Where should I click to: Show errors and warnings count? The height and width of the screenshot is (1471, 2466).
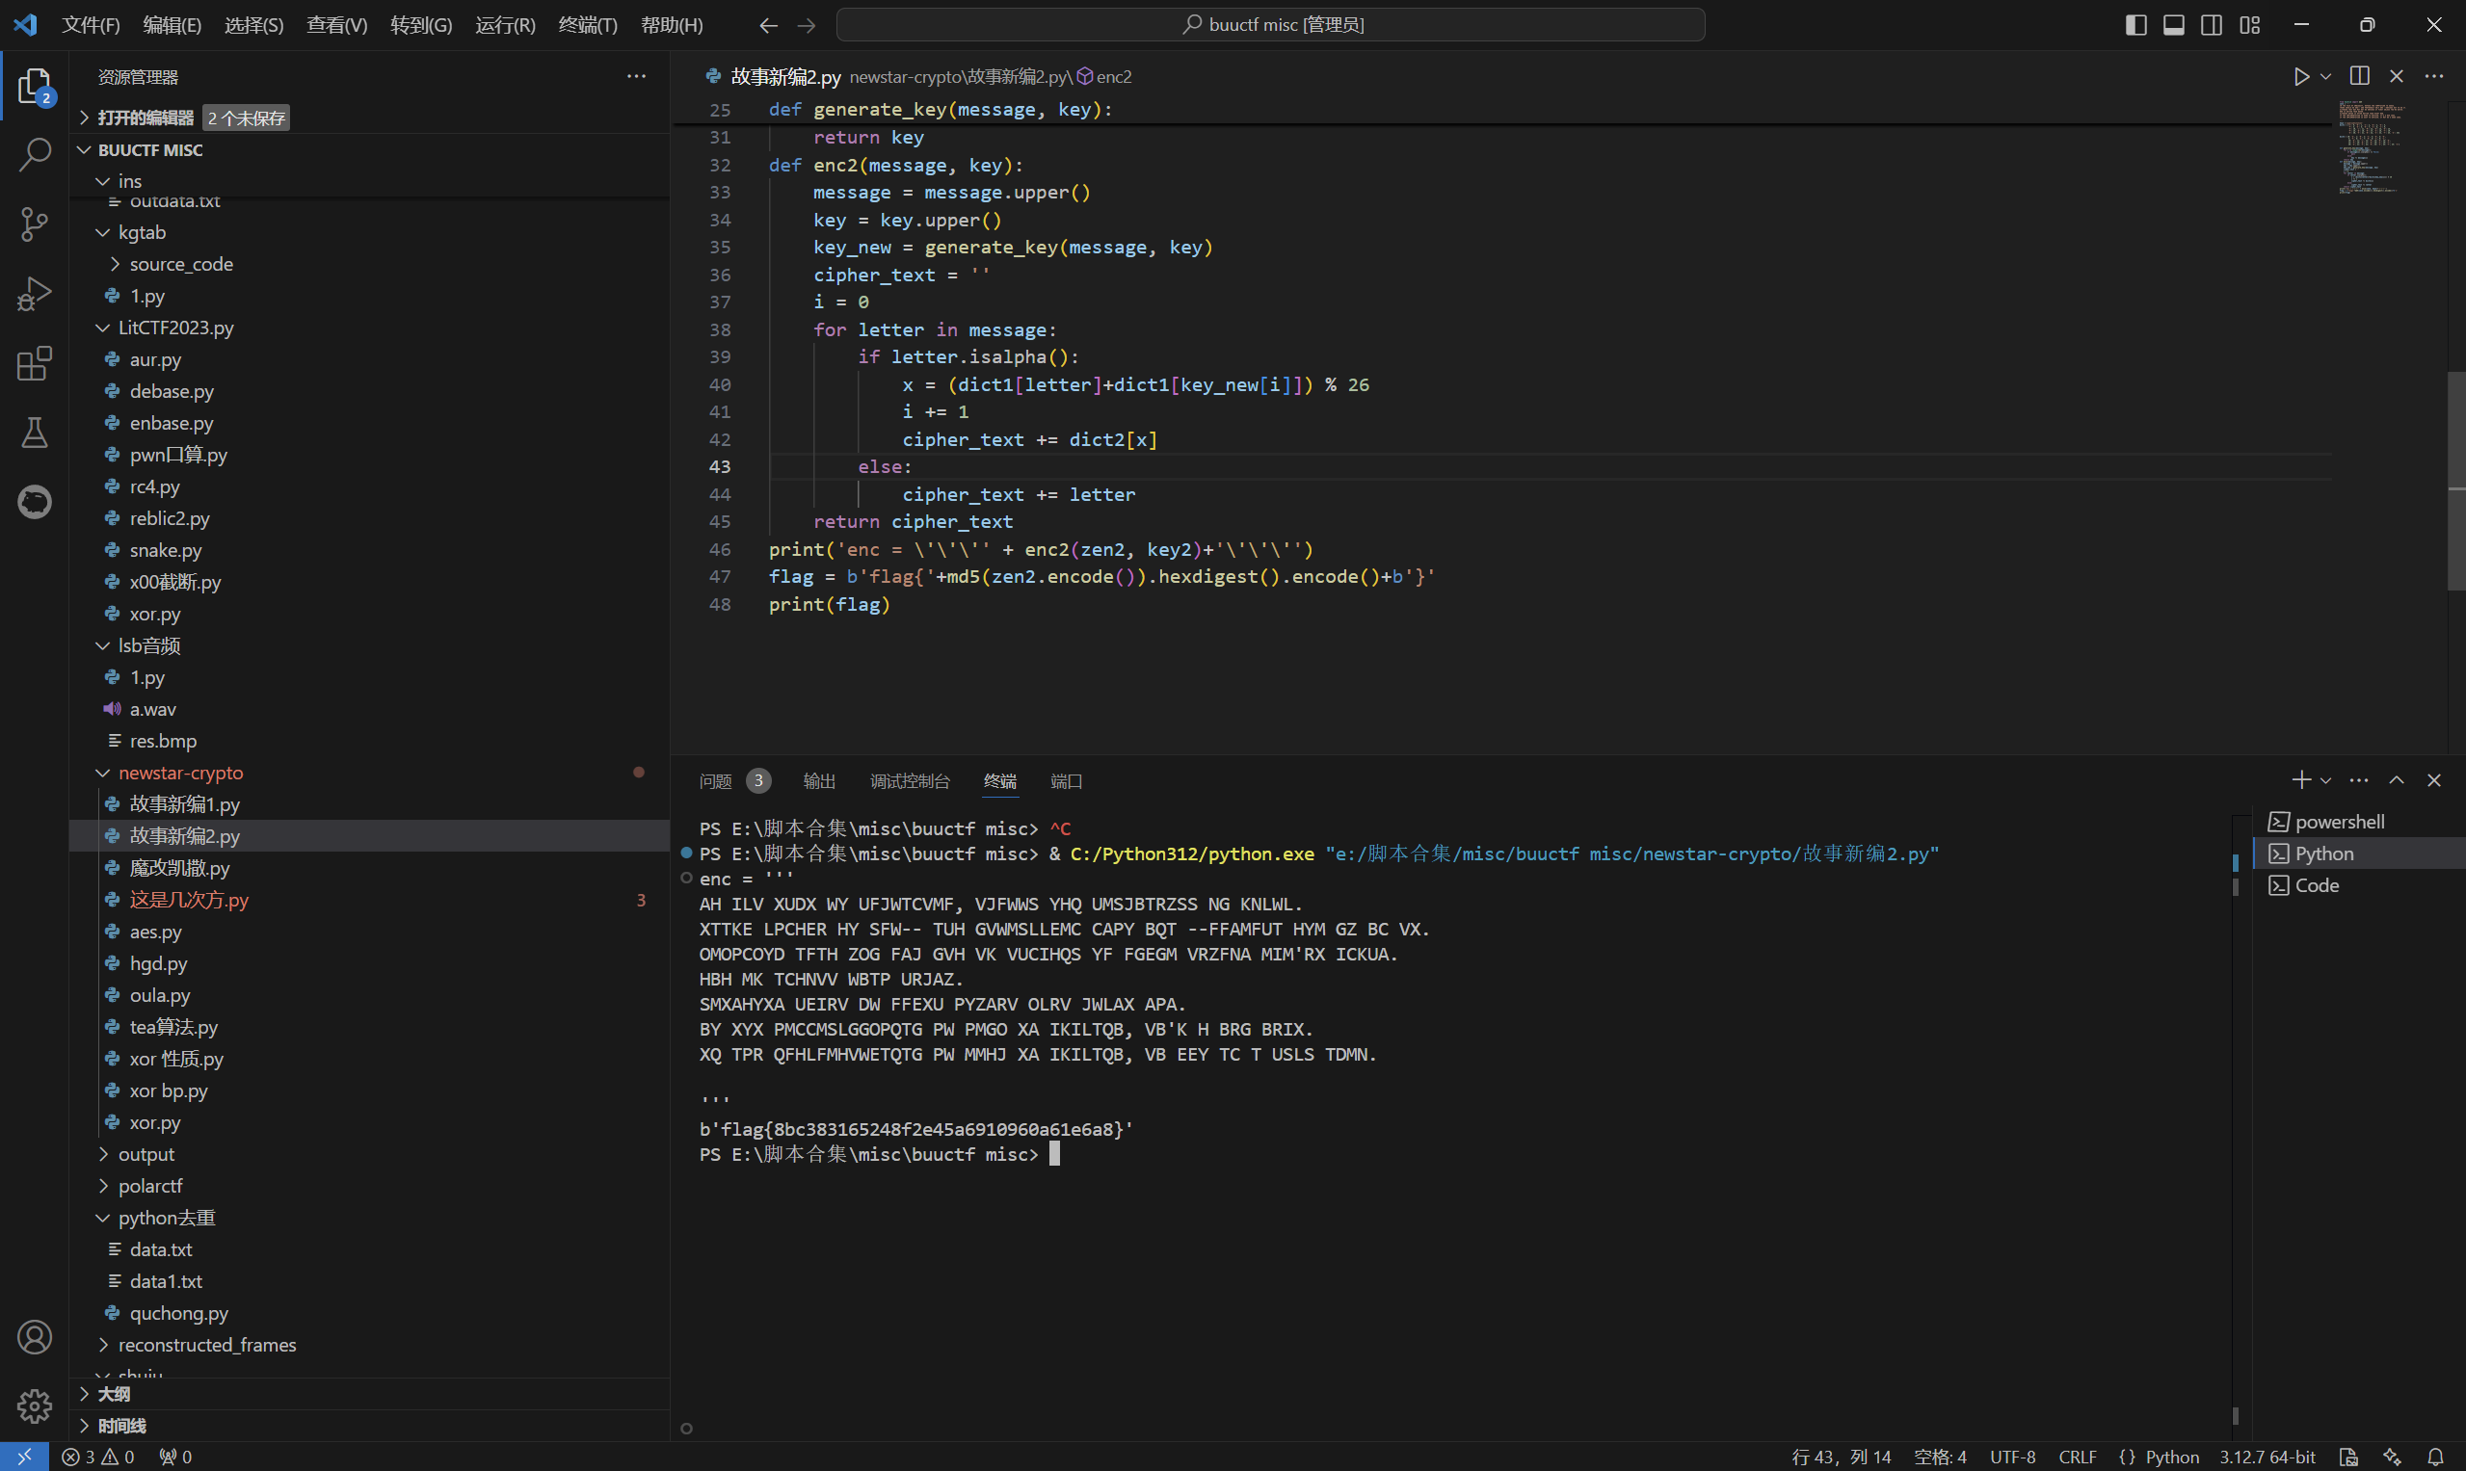tap(97, 1457)
